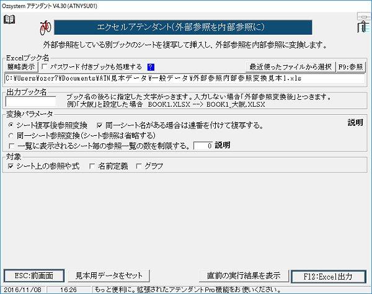Open 最近使ったファイルから選択 file list

(x=290, y=67)
